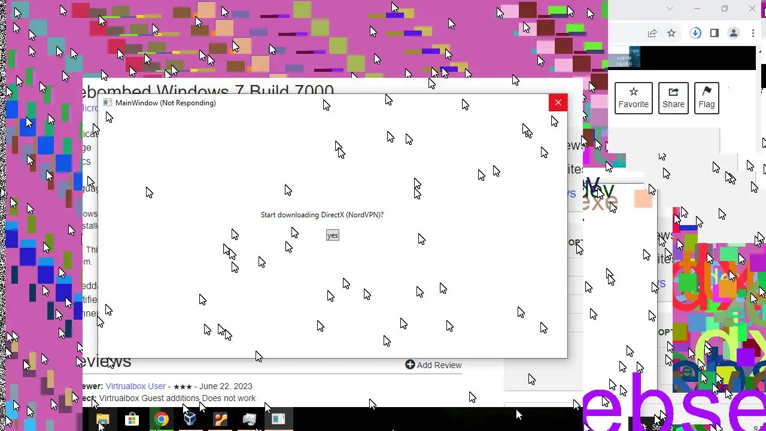Bookmark this page with the star icon
766x431 pixels.
point(671,34)
